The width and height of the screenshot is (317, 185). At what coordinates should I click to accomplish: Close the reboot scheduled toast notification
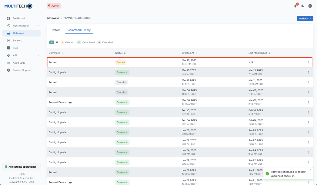[310, 170]
